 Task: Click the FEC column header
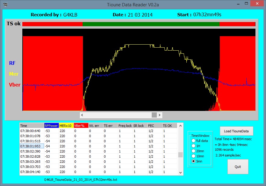pos(155,126)
